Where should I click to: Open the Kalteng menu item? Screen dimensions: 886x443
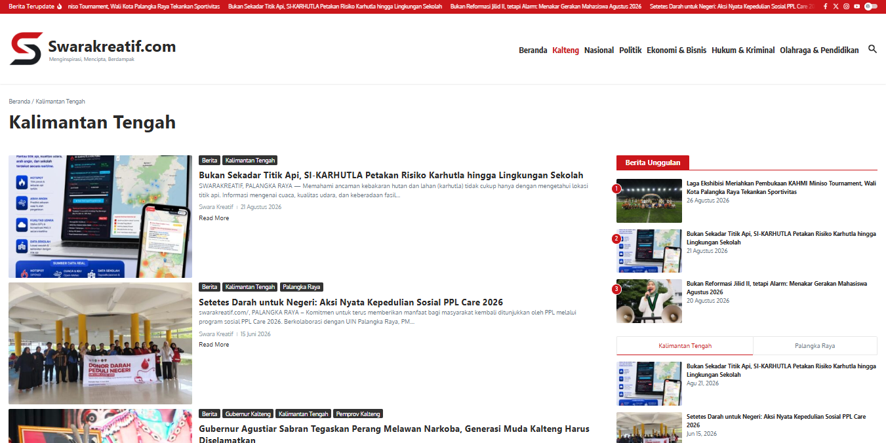point(565,50)
